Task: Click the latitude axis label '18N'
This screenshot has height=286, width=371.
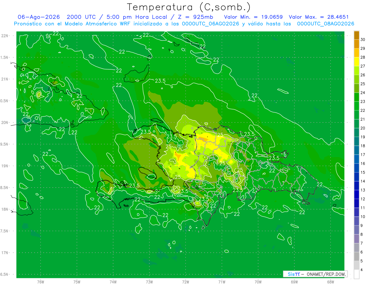Action: (x=5, y=209)
